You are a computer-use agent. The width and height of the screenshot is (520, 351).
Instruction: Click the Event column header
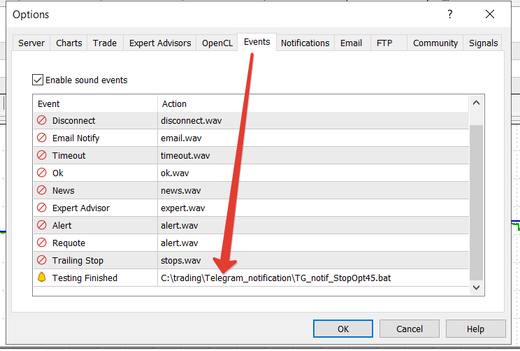(95, 104)
